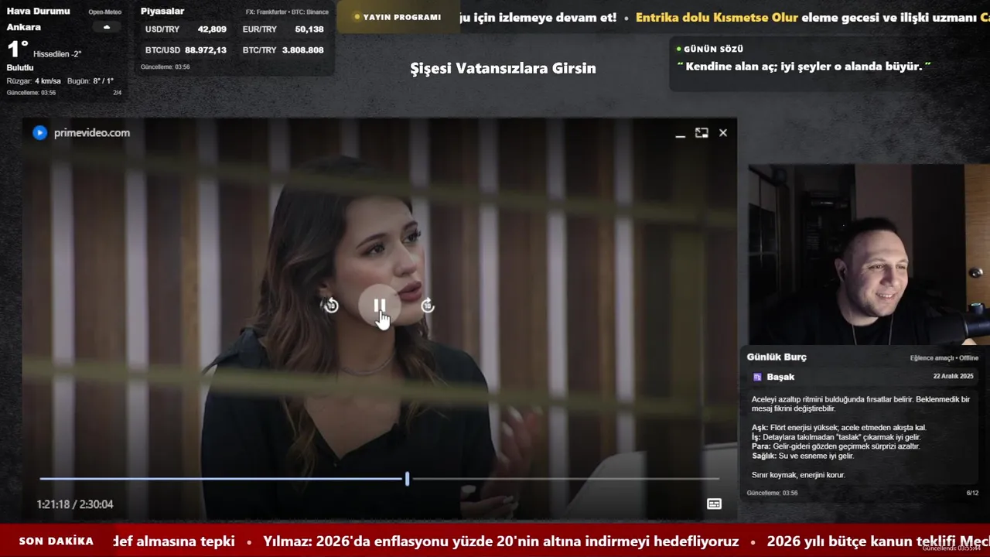Pause the Prime Video playback
Screen dimensions: 990x557
(380, 306)
